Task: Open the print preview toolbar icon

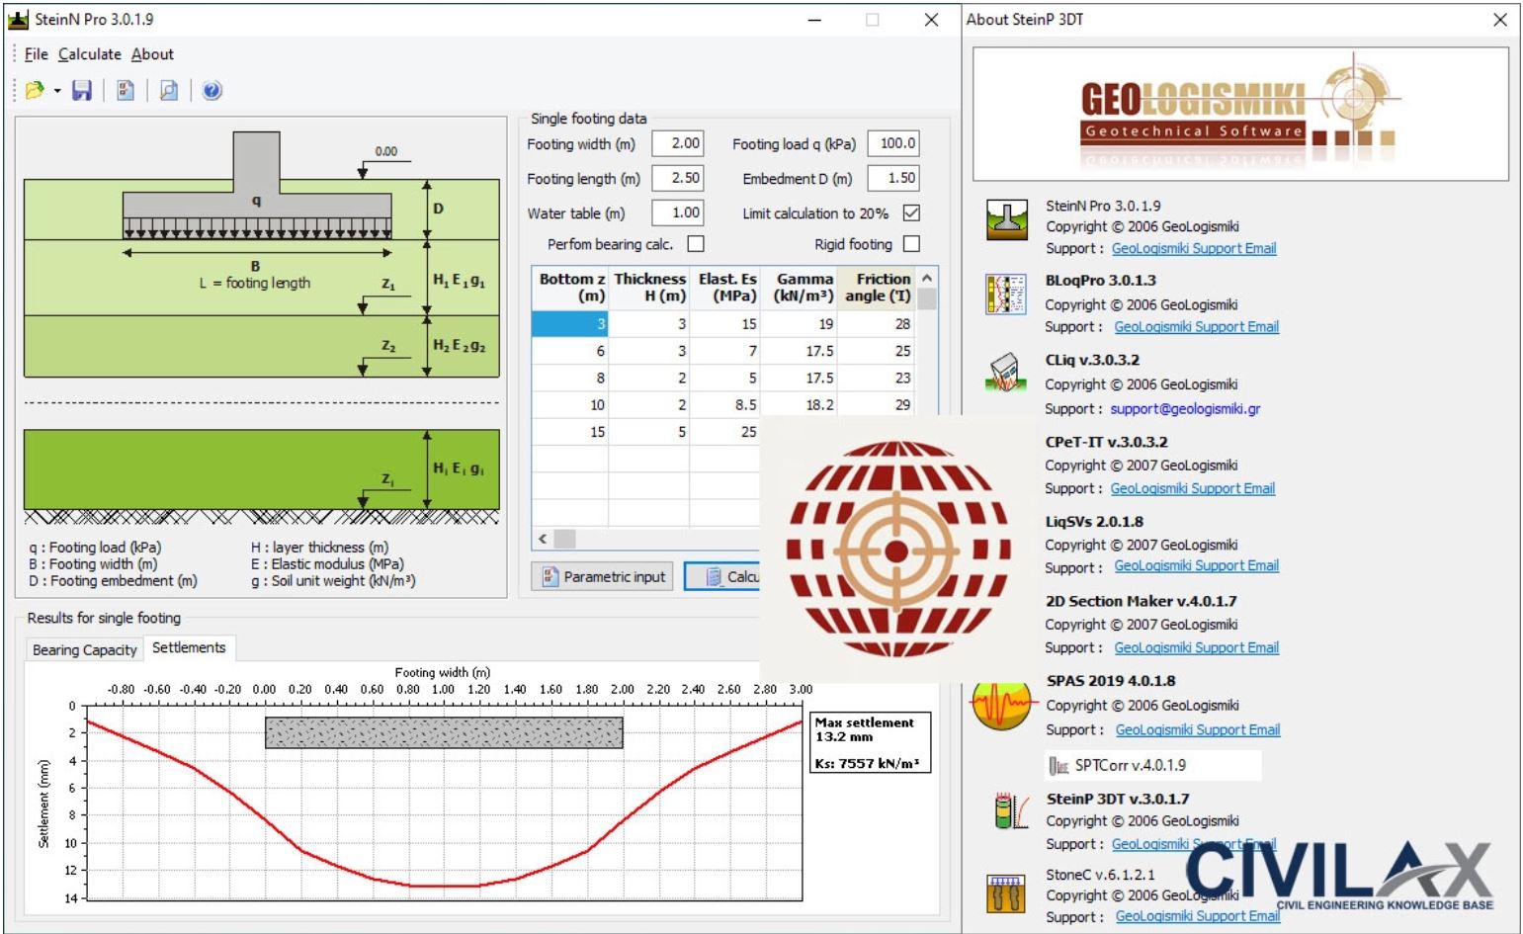Action: 169,90
